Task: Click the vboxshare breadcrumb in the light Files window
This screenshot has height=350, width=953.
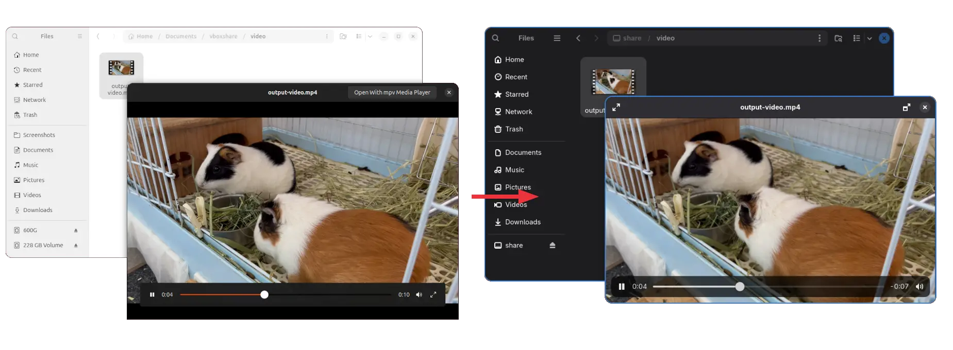Action: [x=223, y=37]
